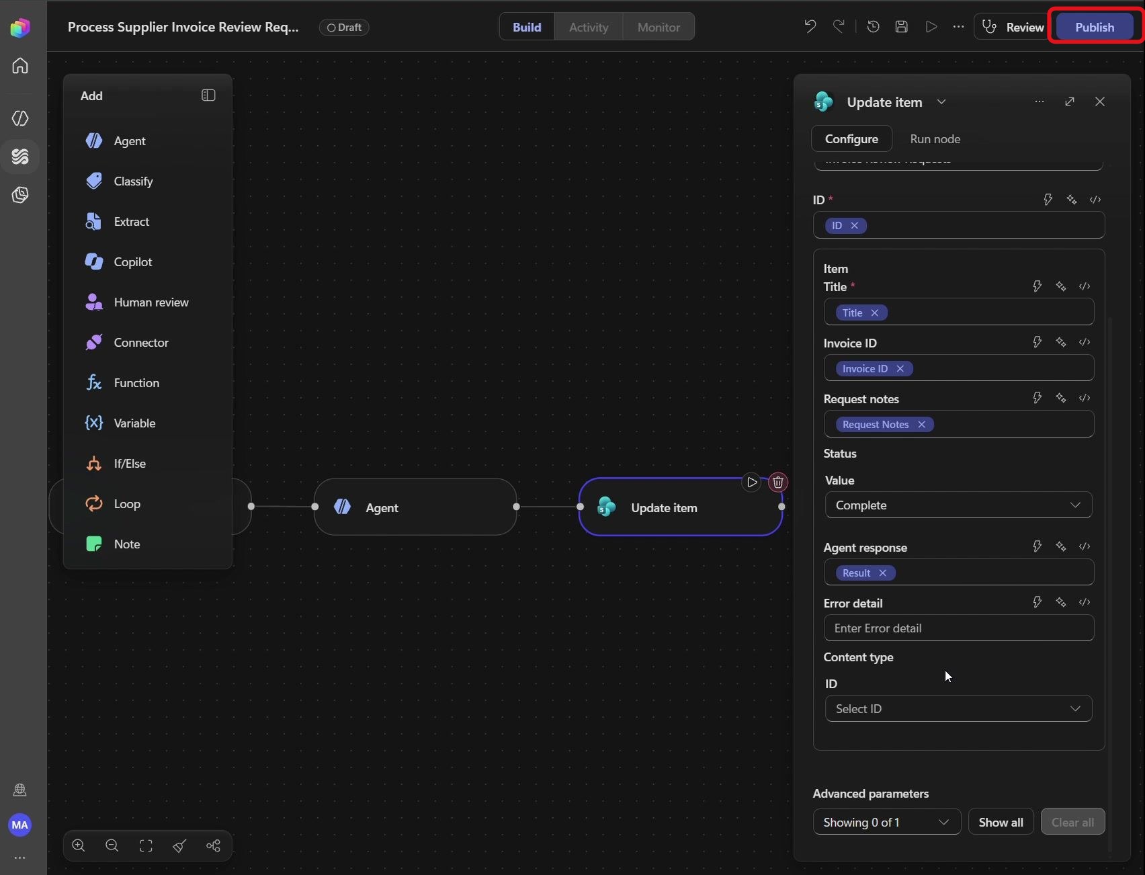Click the undo arrow in top toolbar
The image size is (1145, 875).
810,27
